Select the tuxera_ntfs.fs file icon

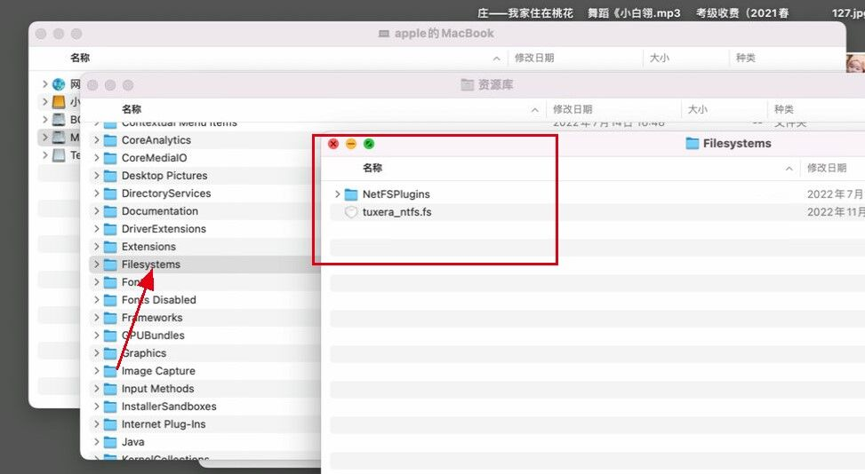(x=351, y=212)
